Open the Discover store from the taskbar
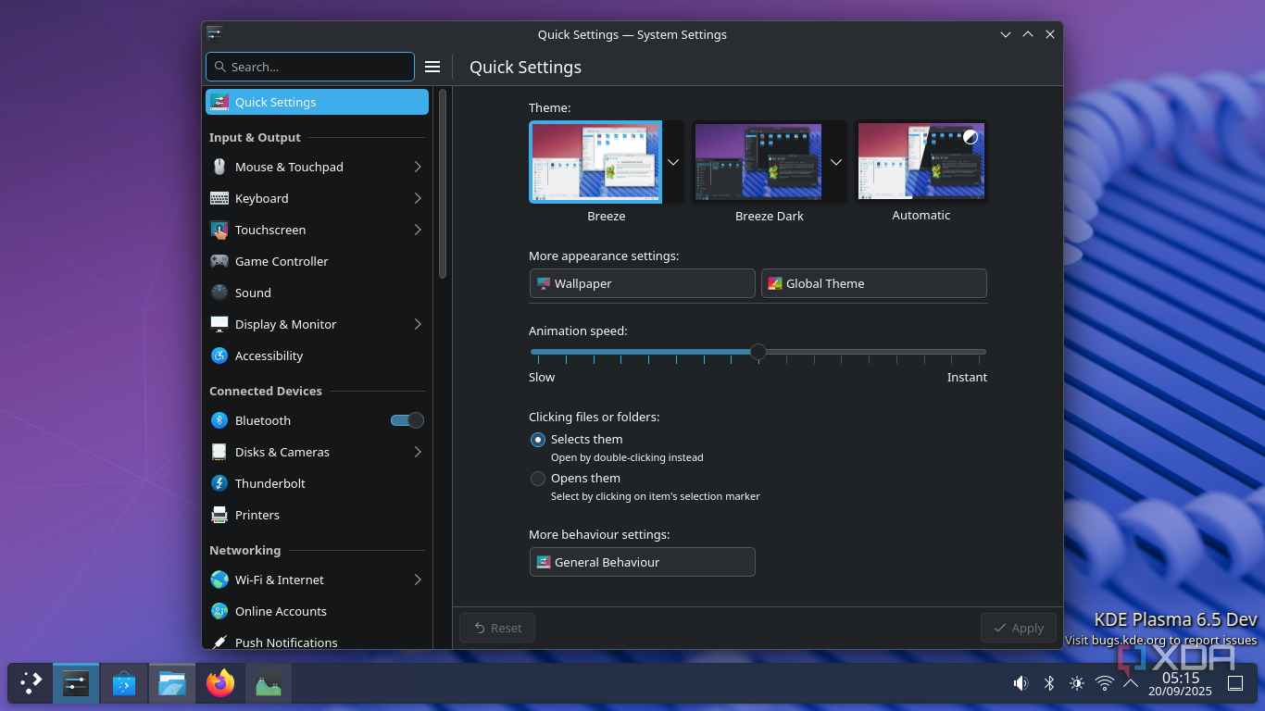1265x711 pixels. coord(124,684)
